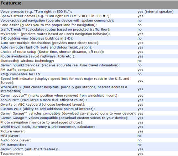
Task: Click the 'yes' value for myTrends
Action: pyautogui.click(x=140, y=34)
